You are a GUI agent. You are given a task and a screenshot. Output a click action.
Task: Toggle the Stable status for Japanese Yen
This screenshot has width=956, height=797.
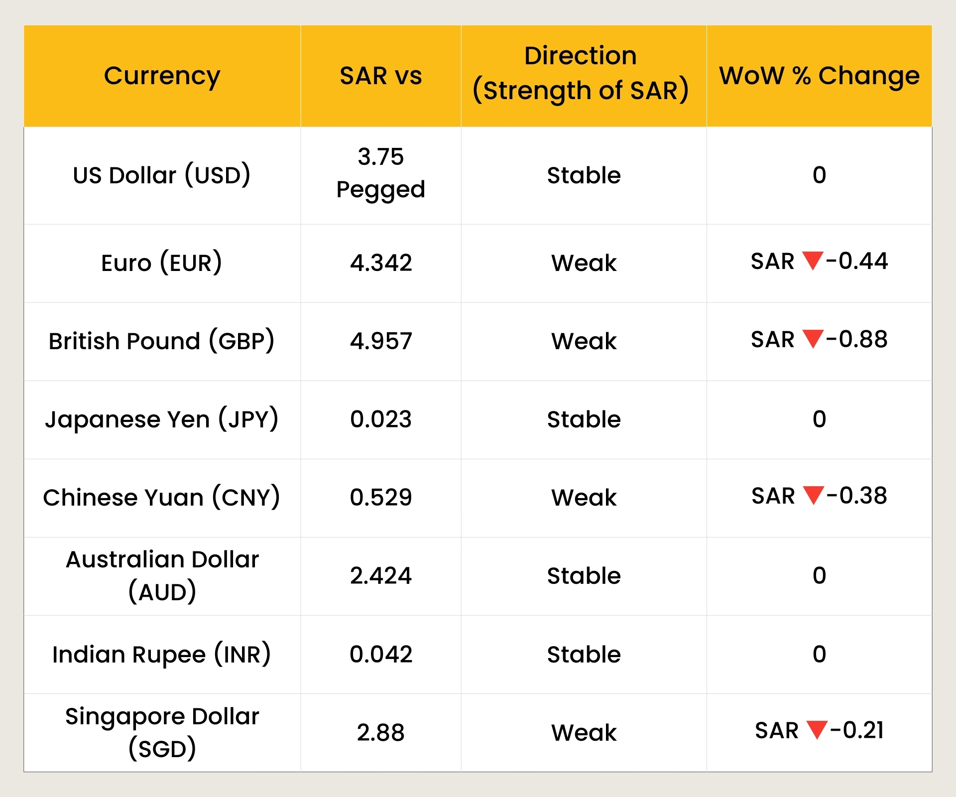tap(584, 419)
